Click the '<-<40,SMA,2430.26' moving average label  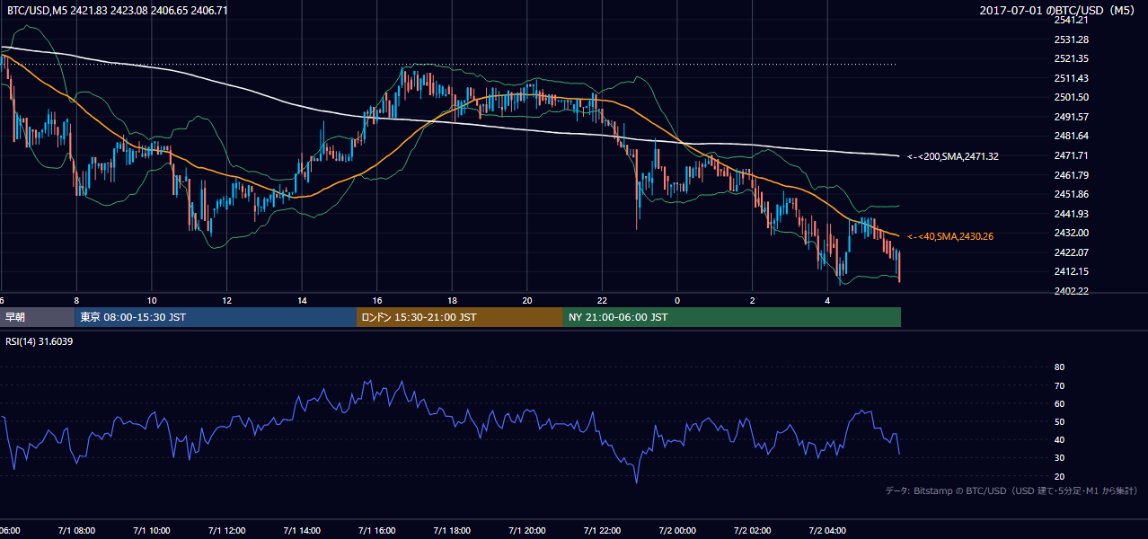coord(950,236)
